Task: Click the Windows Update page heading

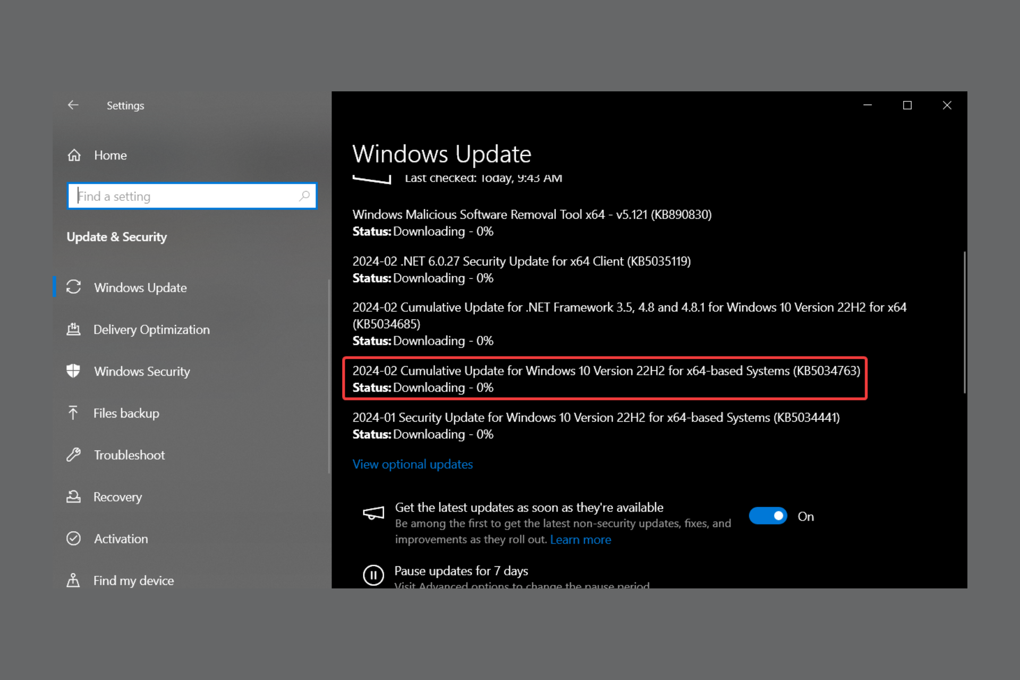Action: [441, 154]
